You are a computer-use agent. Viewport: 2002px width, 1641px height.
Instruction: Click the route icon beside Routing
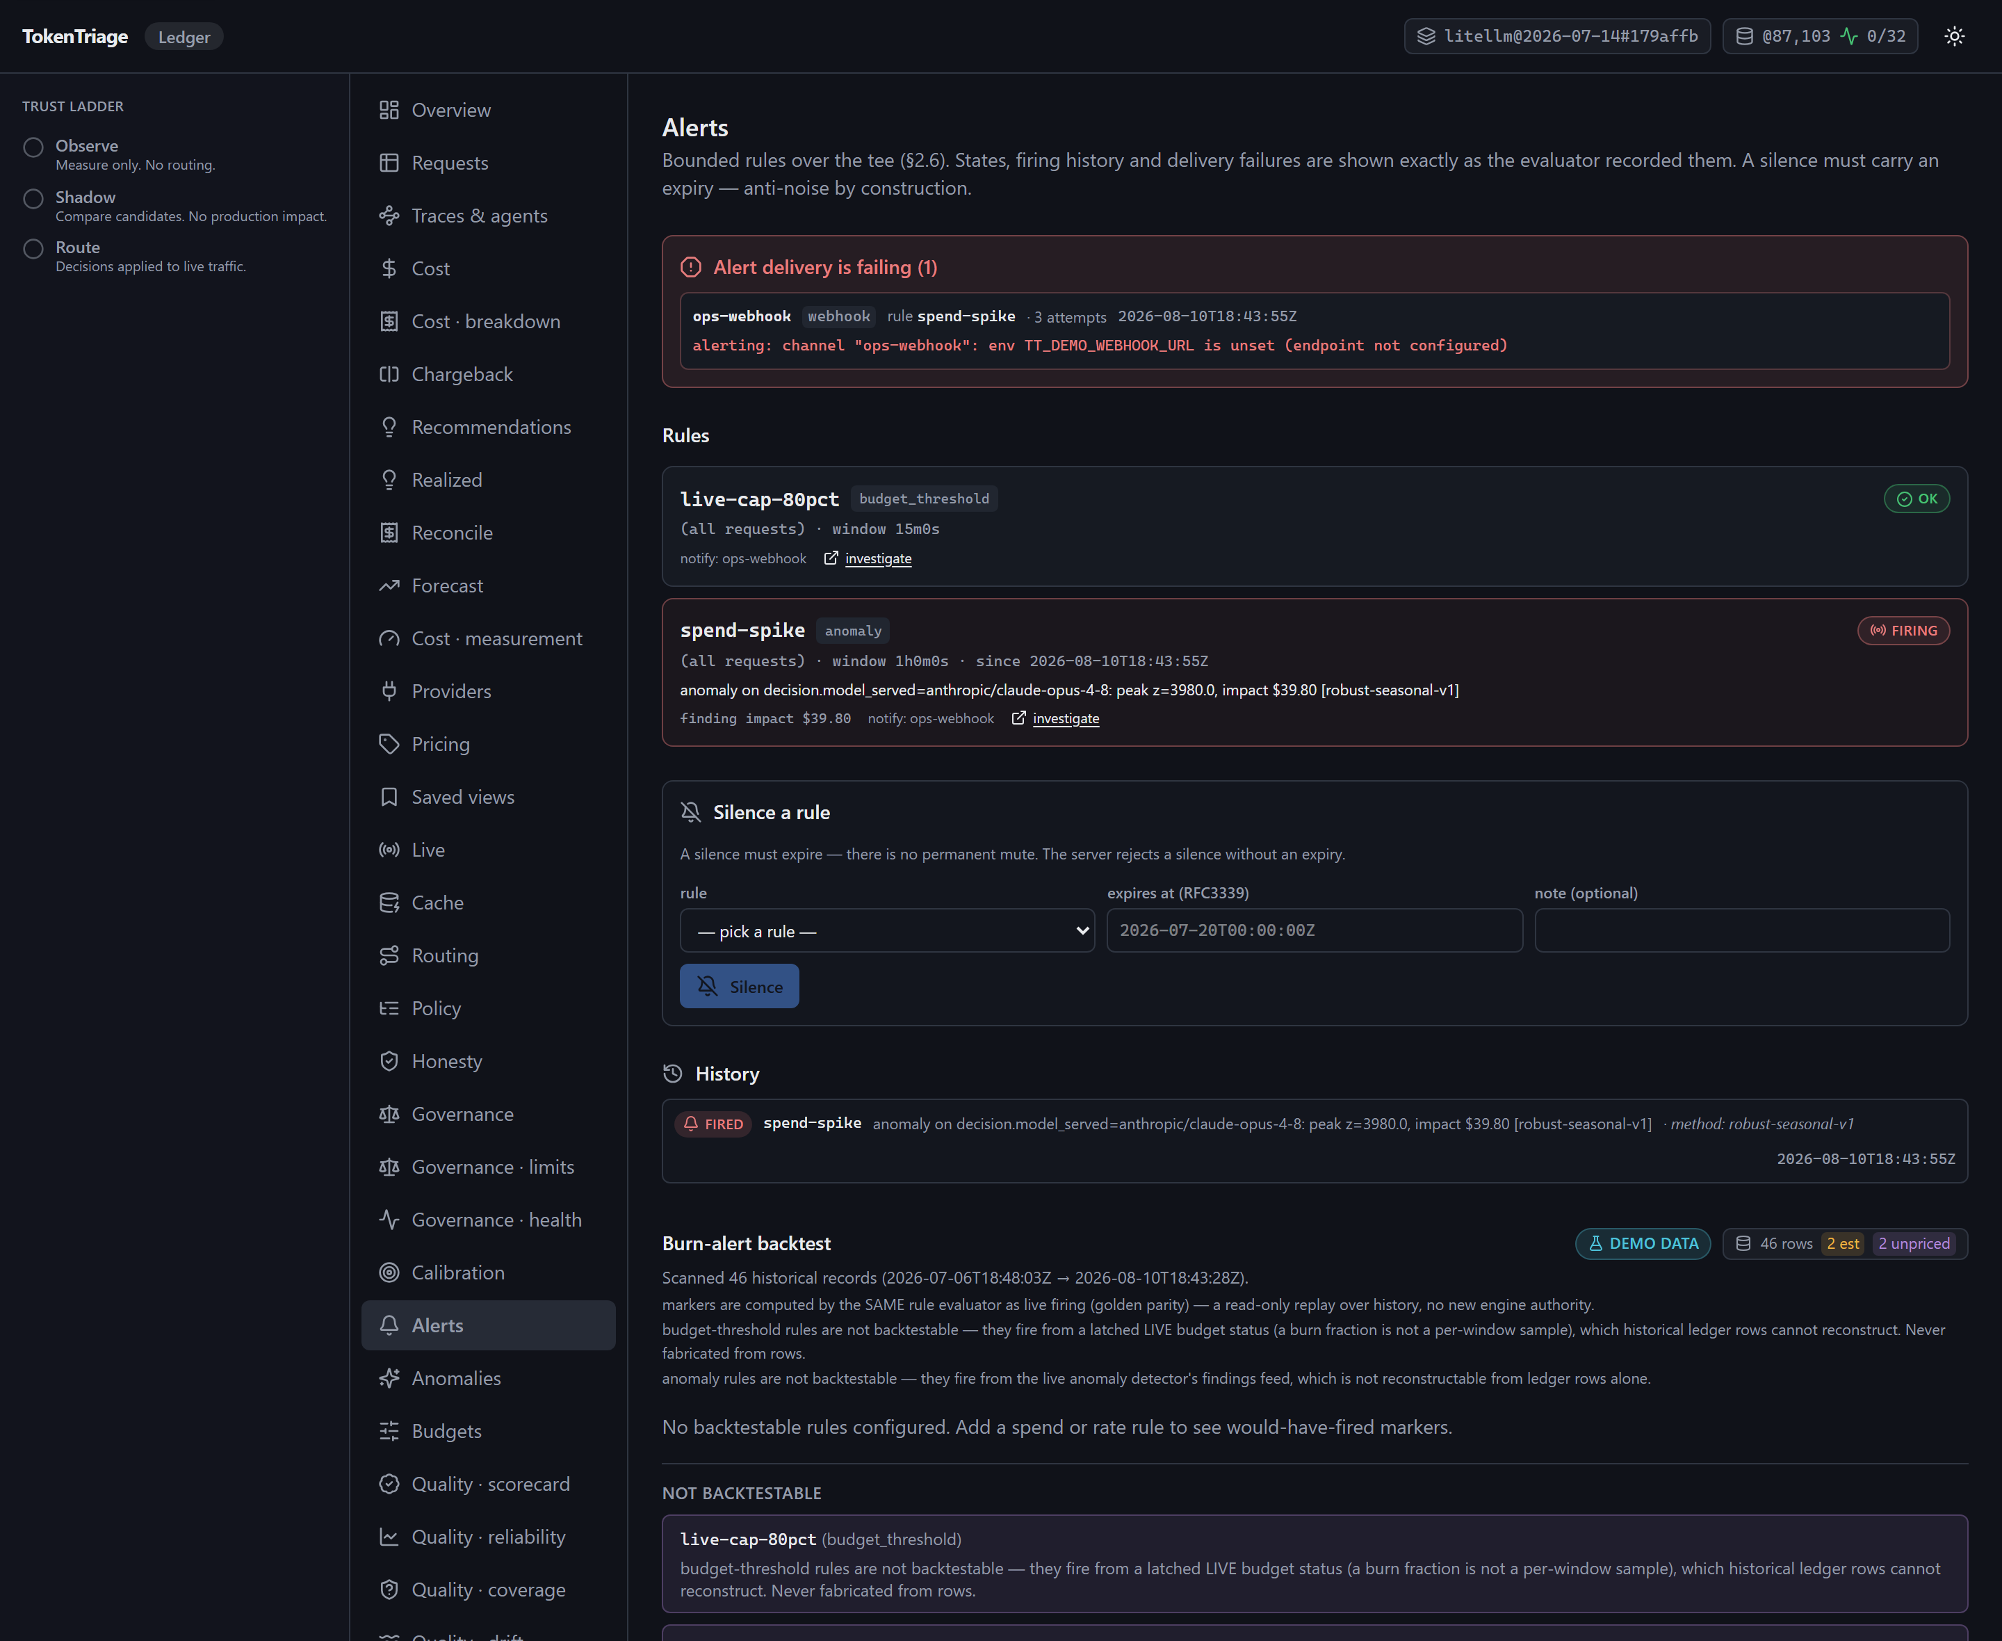pos(389,957)
